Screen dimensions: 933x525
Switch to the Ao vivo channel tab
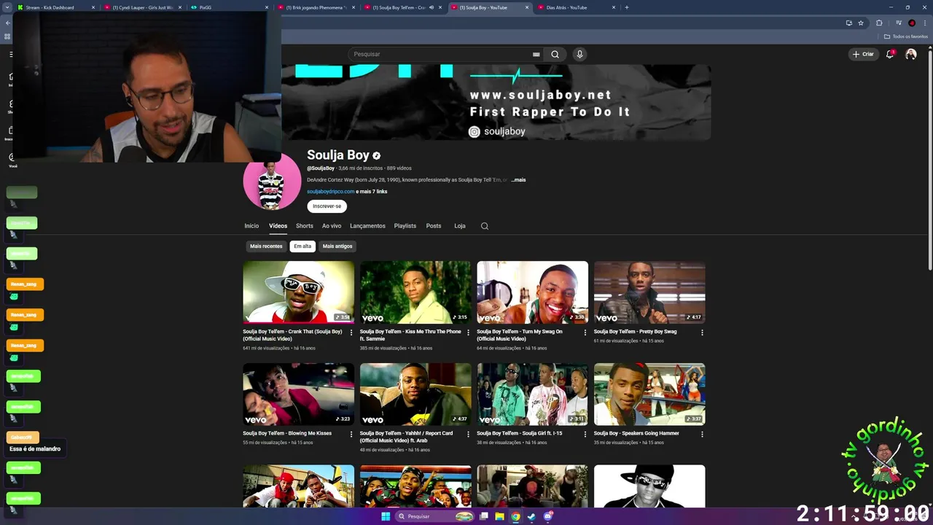(x=332, y=226)
